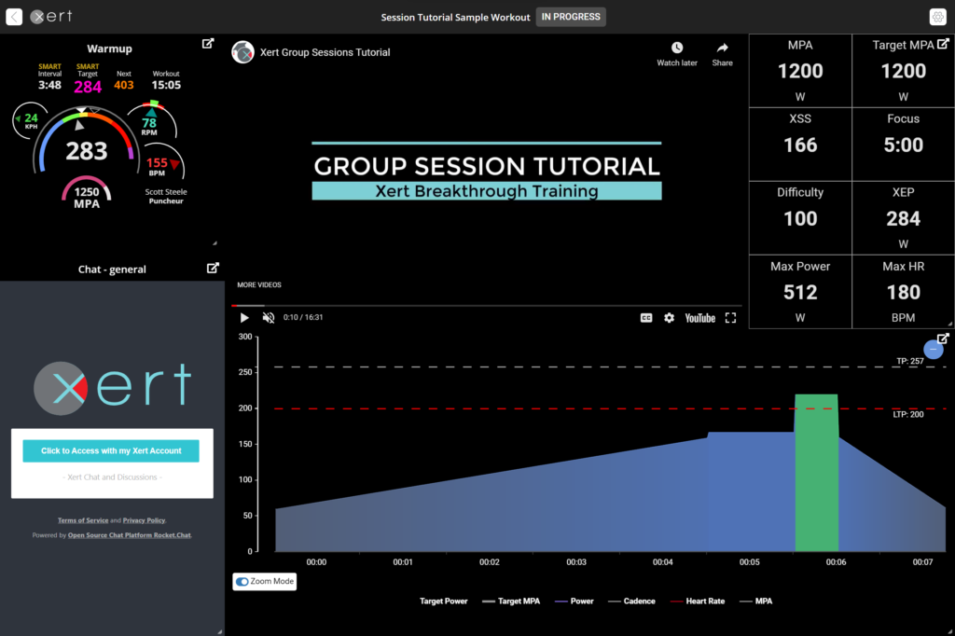Image resolution: width=955 pixels, height=636 pixels.
Task: Click the resize handle of the chart panel
Action: point(950,631)
